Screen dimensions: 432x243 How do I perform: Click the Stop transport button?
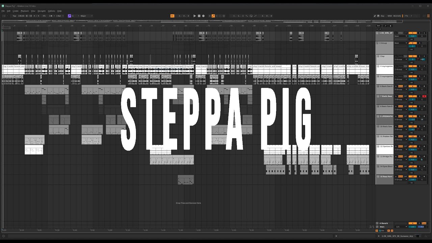coord(199,16)
